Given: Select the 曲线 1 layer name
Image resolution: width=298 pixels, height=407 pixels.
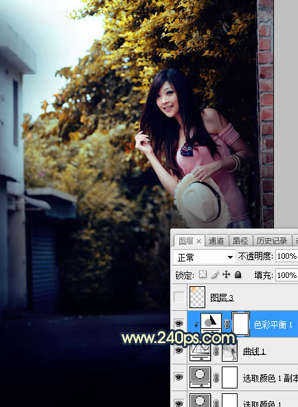Looking at the screenshot, I should (254, 351).
